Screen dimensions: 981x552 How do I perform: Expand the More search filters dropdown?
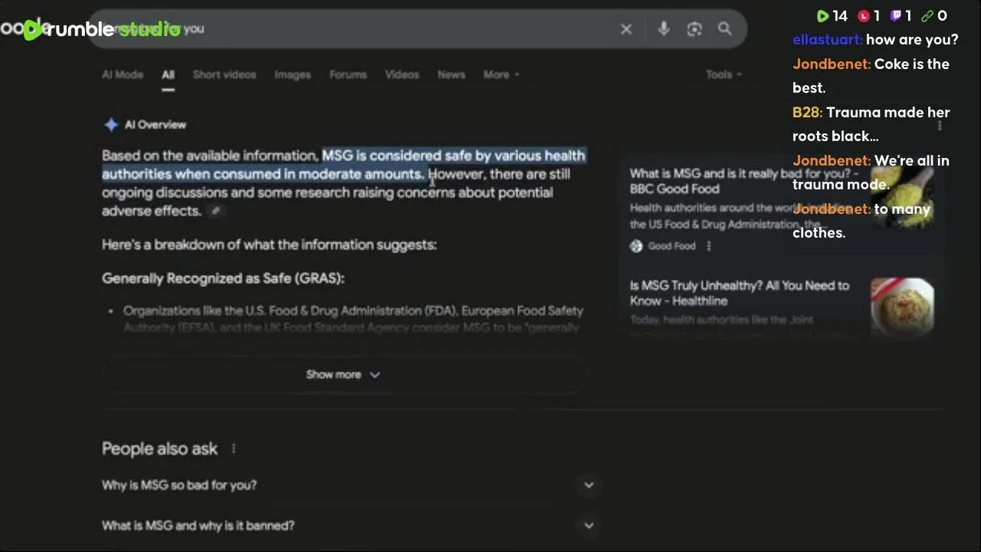(x=501, y=74)
